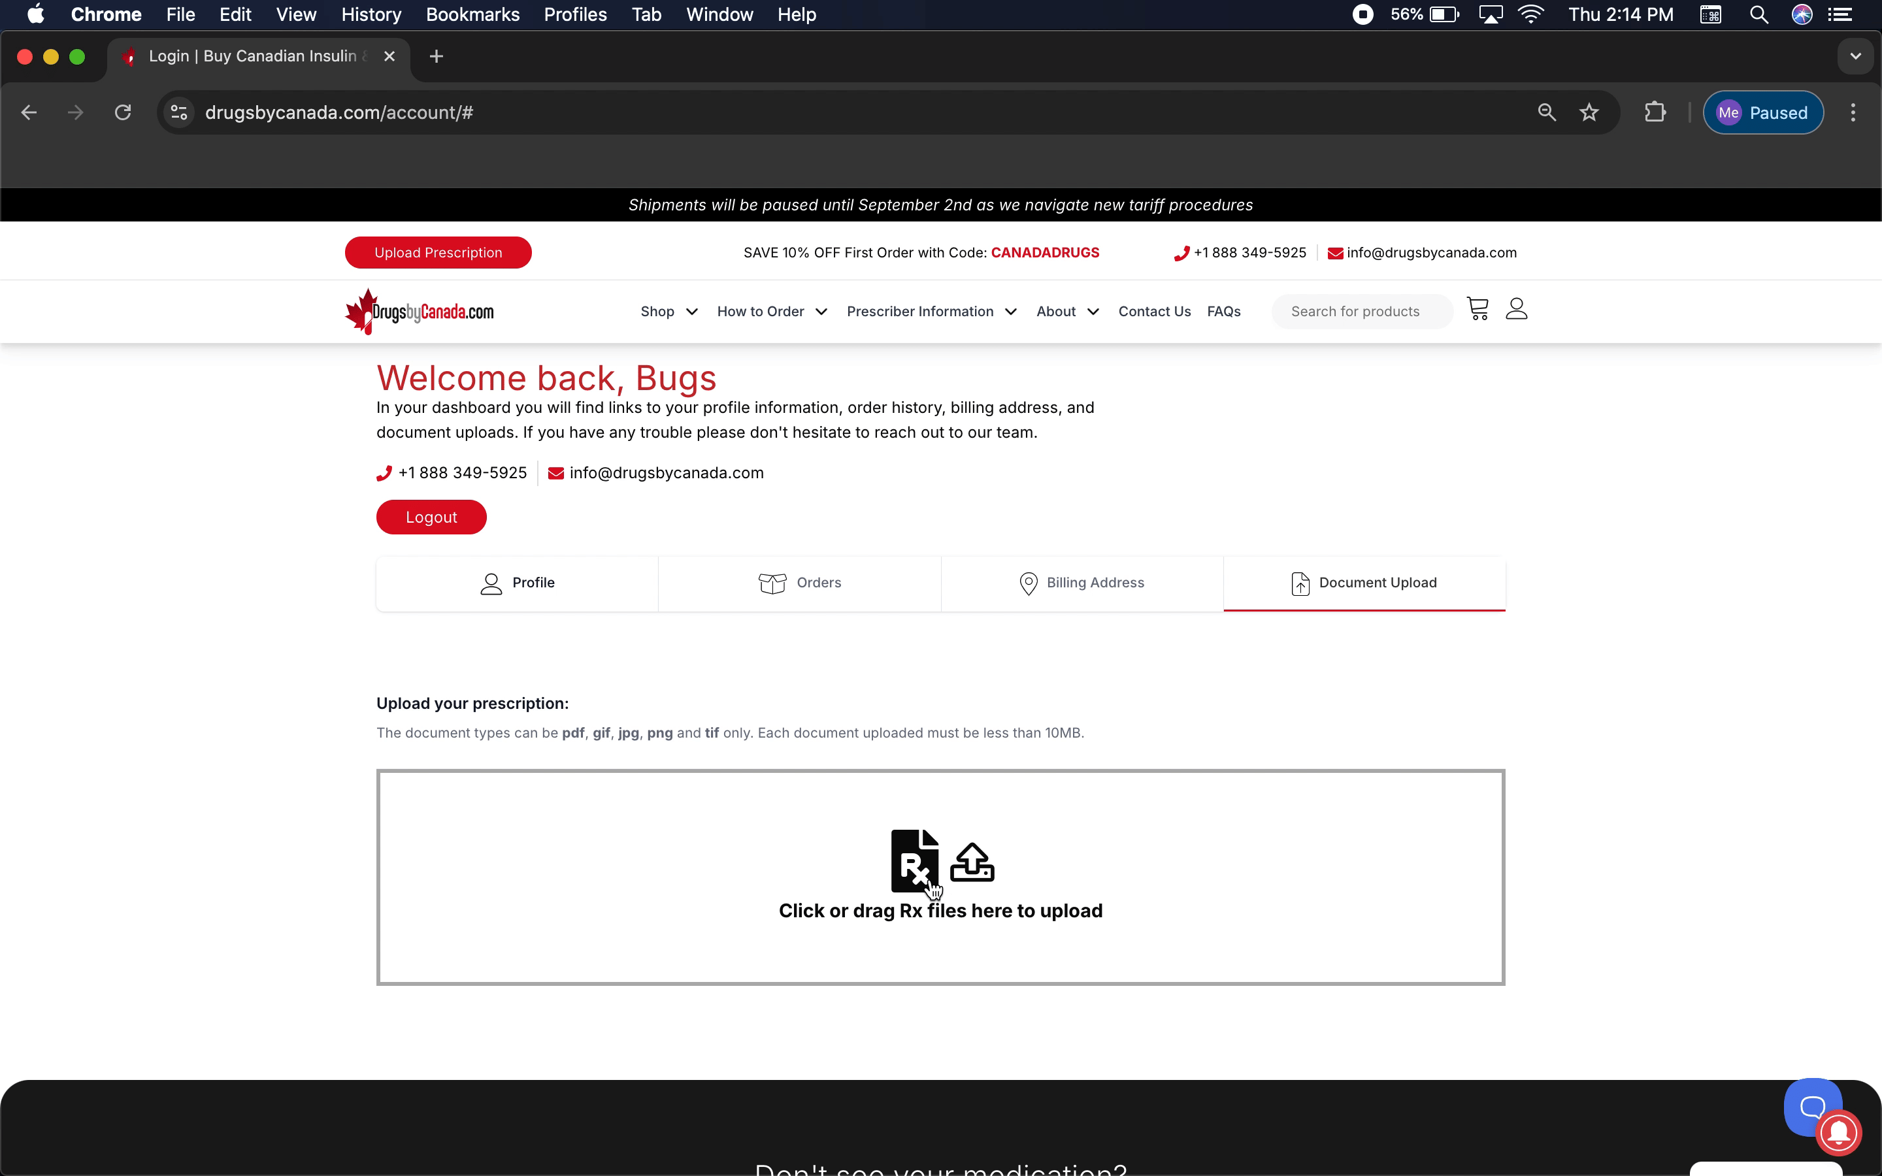
Task: Open the chat support bubble
Action: 1811,1105
